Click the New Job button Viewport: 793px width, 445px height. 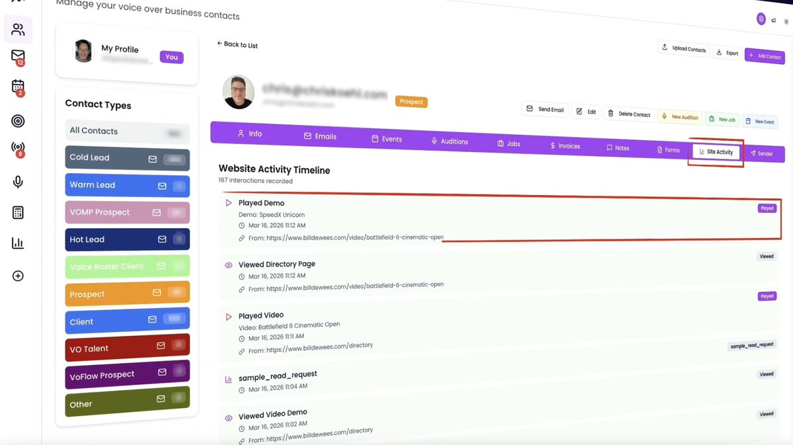[722, 120]
